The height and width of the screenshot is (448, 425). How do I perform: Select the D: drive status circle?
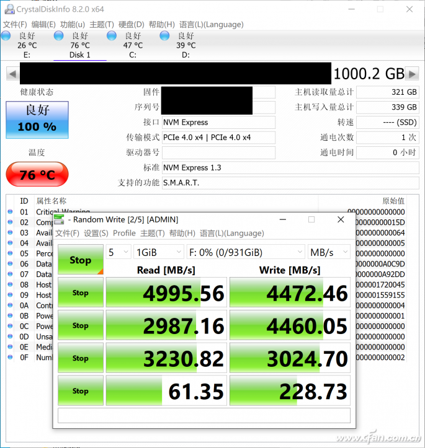click(164, 36)
